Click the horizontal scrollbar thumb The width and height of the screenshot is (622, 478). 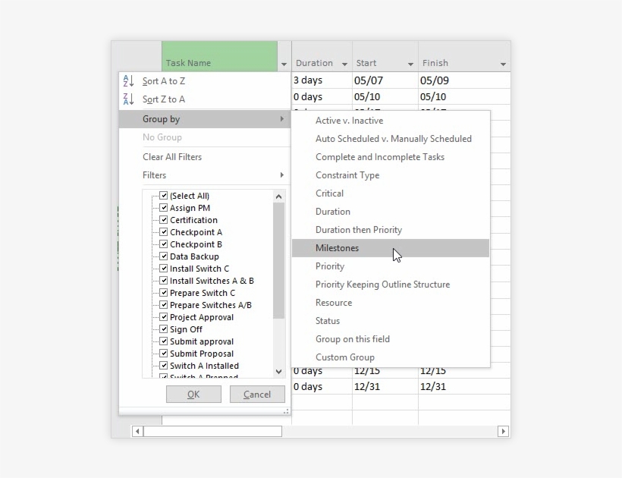(212, 431)
